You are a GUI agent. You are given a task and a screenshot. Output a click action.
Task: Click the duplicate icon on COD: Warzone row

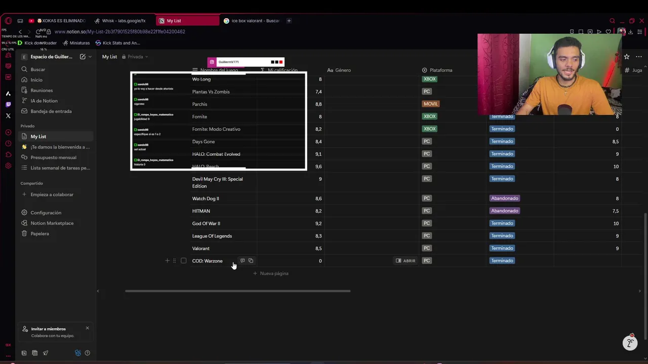click(x=251, y=261)
